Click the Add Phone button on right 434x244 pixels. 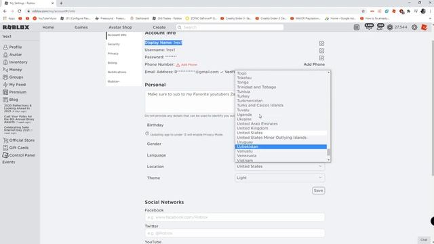(x=314, y=64)
